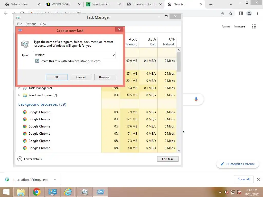Screen dimensions: 263x197
Task: Close the Create new task dialog
Action: click(x=119, y=29)
